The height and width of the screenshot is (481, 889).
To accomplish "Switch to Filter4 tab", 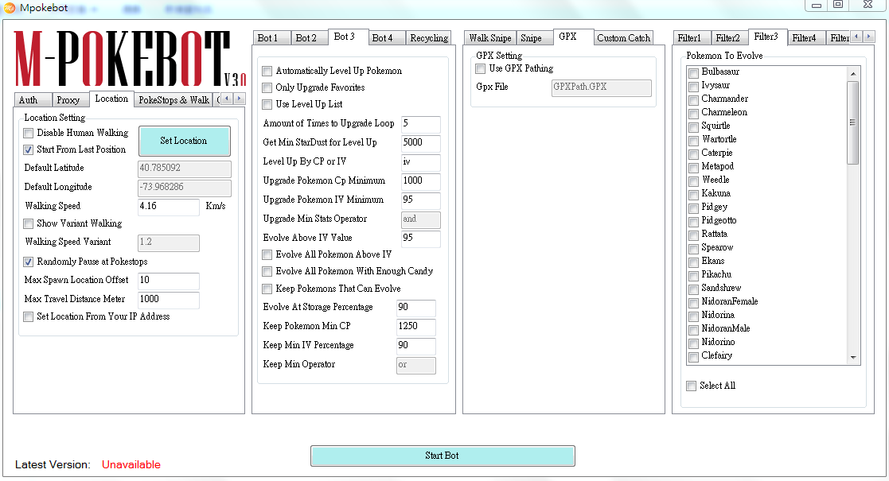I will click(x=806, y=38).
